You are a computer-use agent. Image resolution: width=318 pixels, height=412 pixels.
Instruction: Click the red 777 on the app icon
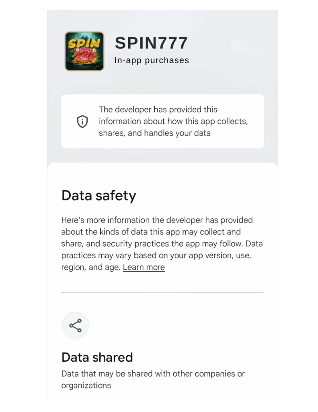tap(85, 56)
